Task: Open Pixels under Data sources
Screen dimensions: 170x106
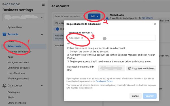Action: pos(11,98)
